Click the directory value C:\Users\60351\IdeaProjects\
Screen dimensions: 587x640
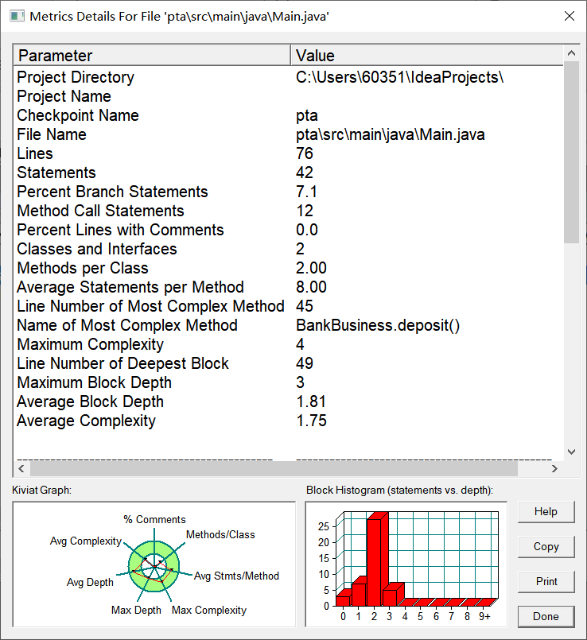coord(399,77)
